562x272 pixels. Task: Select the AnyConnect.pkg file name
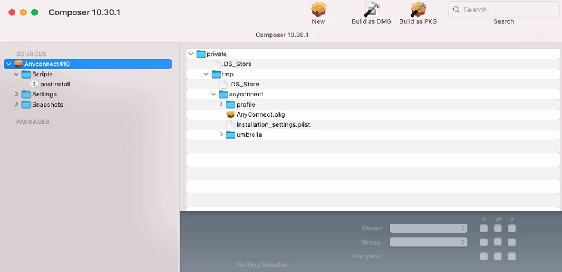click(261, 114)
